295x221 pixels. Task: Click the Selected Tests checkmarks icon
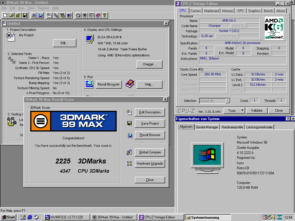click(12, 60)
